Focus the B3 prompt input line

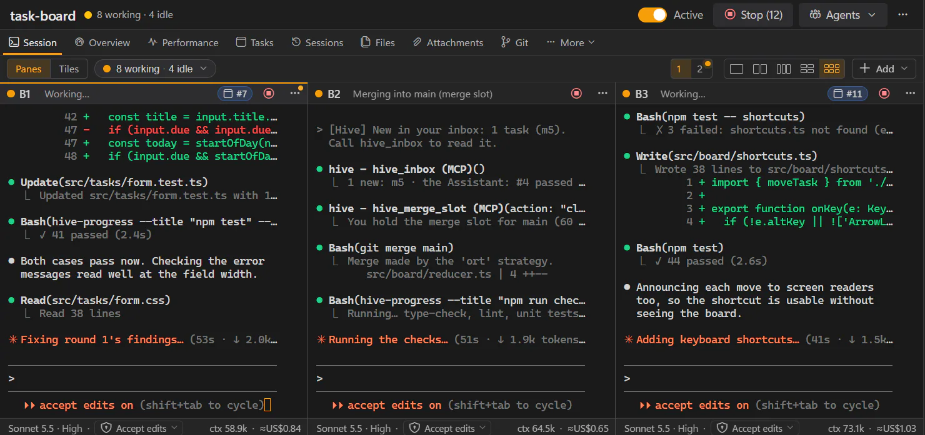758,379
